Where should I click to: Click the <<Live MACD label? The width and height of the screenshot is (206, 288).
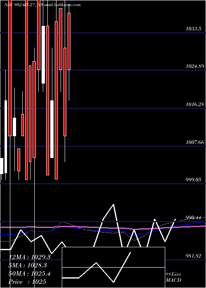[x=173, y=277]
